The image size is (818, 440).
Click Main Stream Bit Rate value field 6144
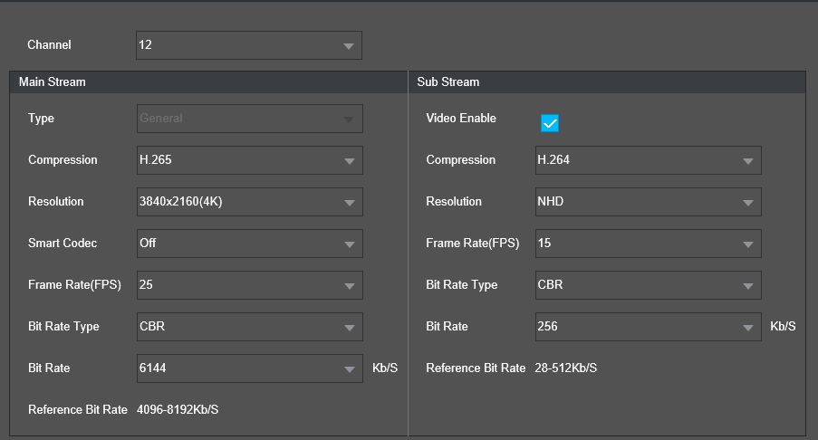[250, 368]
